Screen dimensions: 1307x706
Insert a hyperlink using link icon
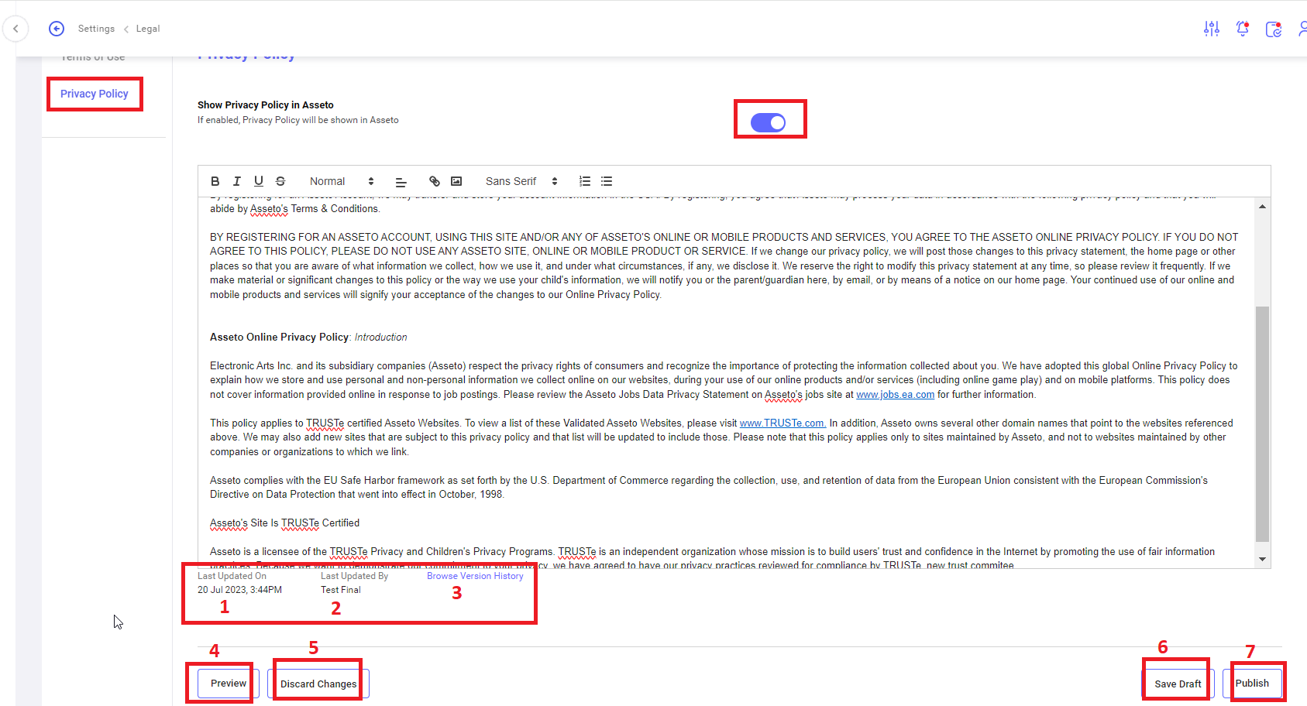point(435,181)
